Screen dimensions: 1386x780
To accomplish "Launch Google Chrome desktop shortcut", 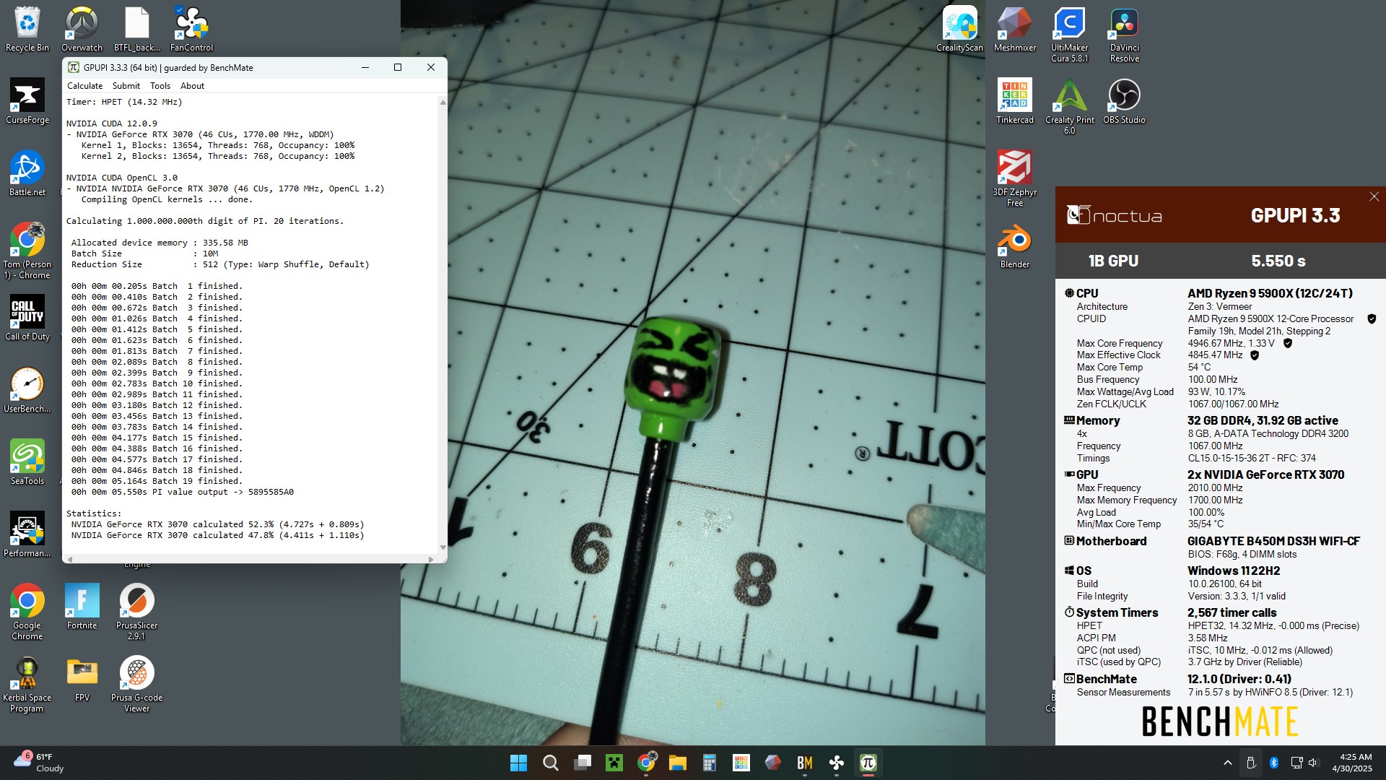I will pos(27,612).
